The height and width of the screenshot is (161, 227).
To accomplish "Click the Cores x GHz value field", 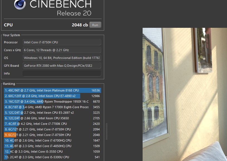I will pyautogui.click(x=62, y=50).
